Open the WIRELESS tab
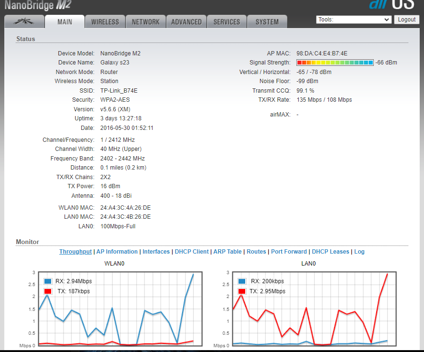Viewport: 424px width, 352px height. tap(105, 21)
